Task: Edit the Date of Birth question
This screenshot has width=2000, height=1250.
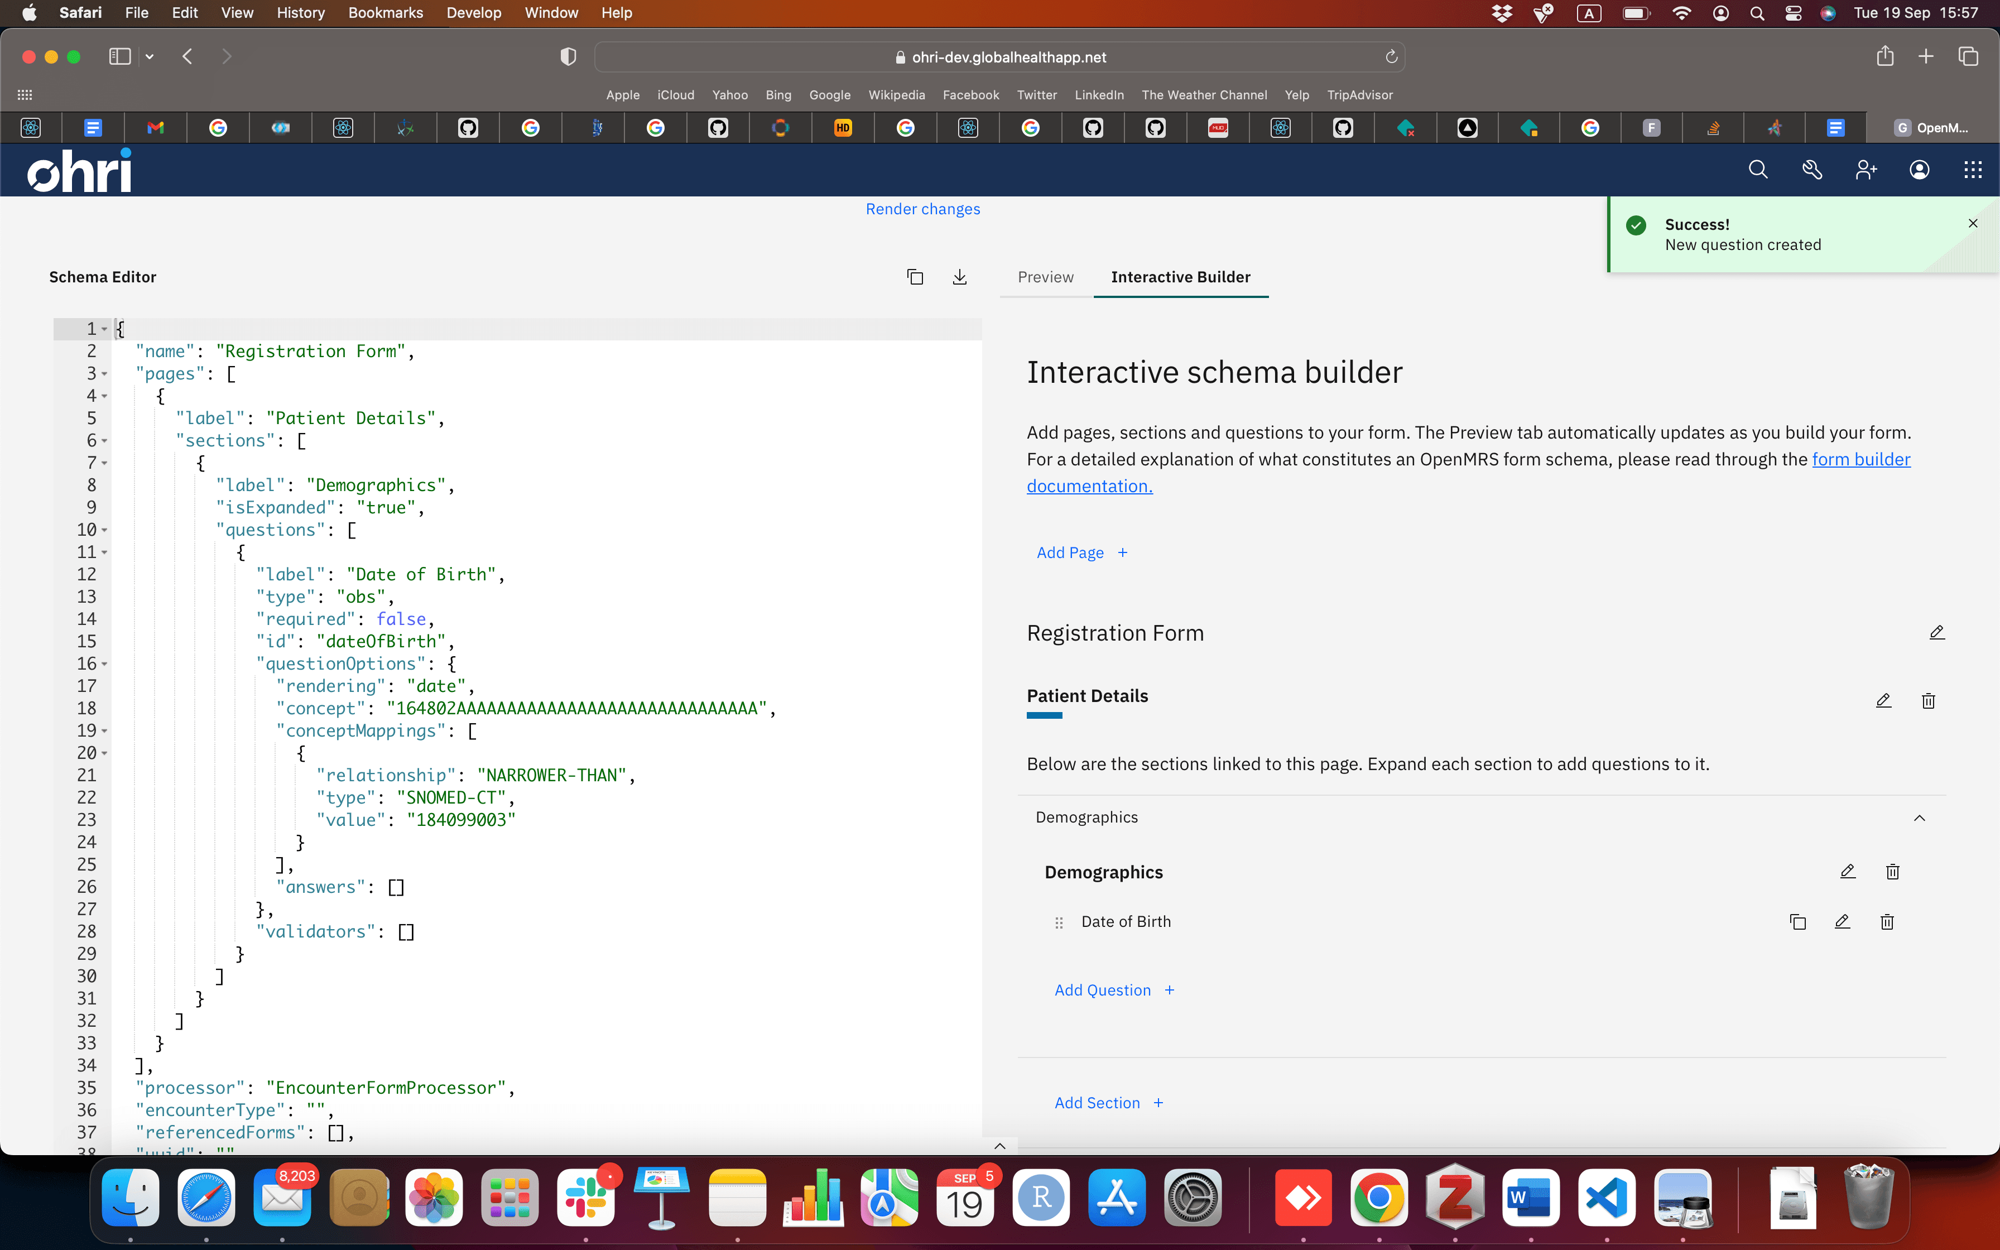Action: click(x=1842, y=922)
